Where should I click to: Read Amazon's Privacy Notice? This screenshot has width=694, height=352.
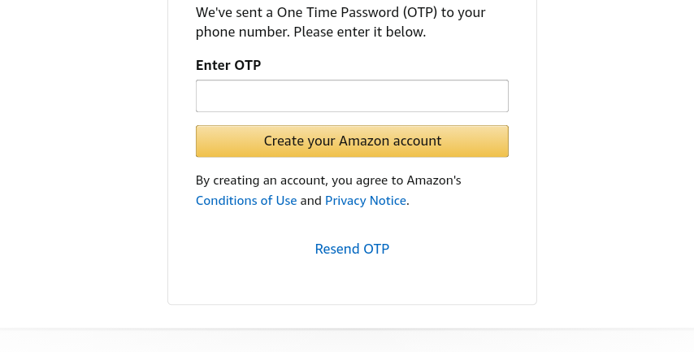click(x=365, y=200)
